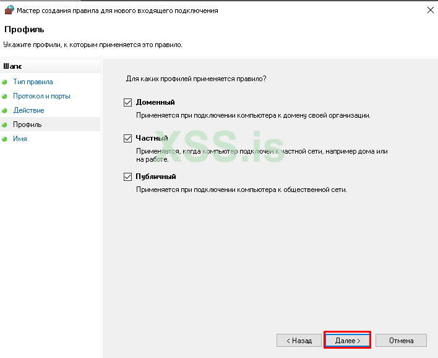438x358 pixels.
Task: Click the green bullet beside Действие
Action: pyautogui.click(x=5, y=110)
